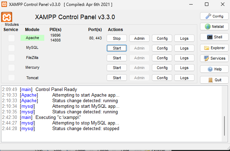Open the MySQL module Config menu
The height and width of the screenshot is (151, 230).
click(x=162, y=48)
